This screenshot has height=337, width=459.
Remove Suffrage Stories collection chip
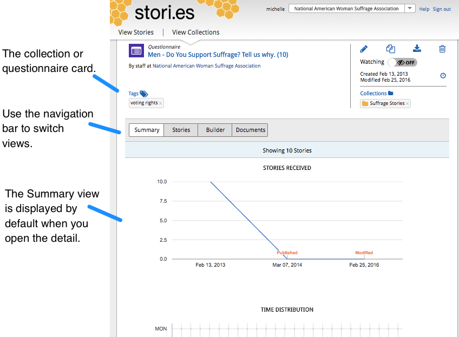[x=407, y=103]
